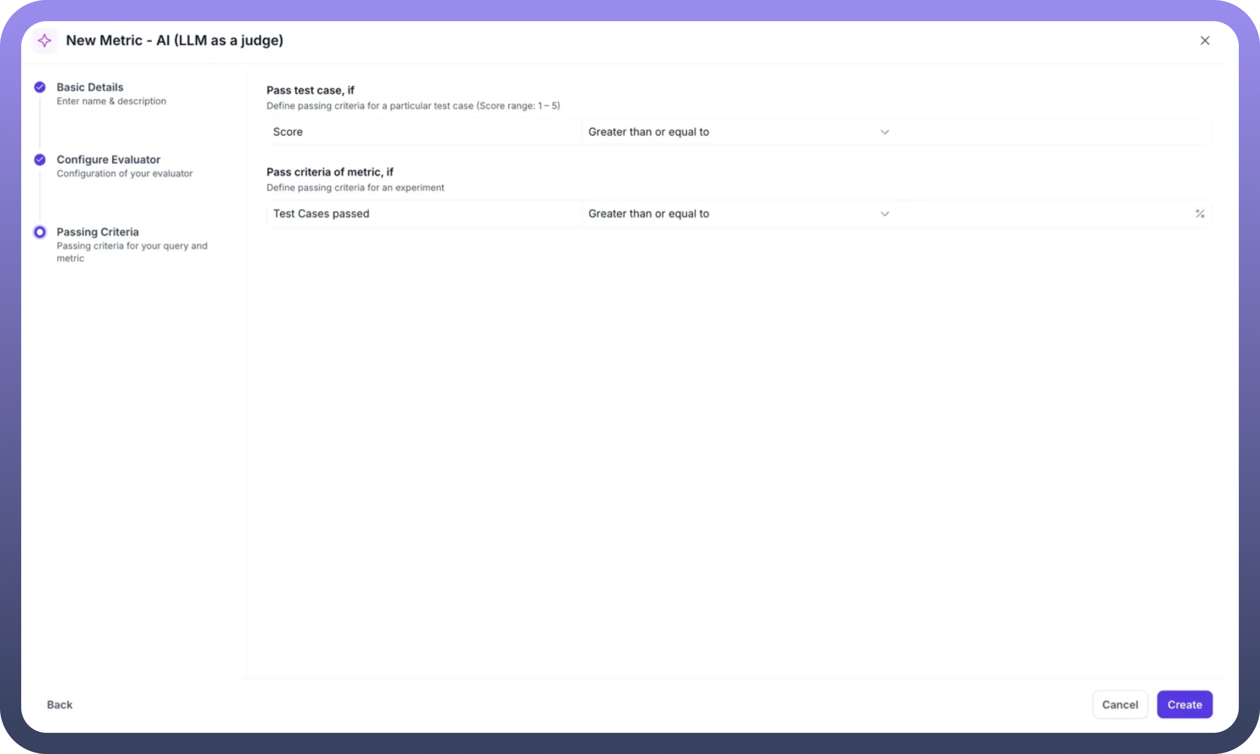This screenshot has width=1260, height=754.
Task: Click the Back link
Action: pyautogui.click(x=59, y=705)
